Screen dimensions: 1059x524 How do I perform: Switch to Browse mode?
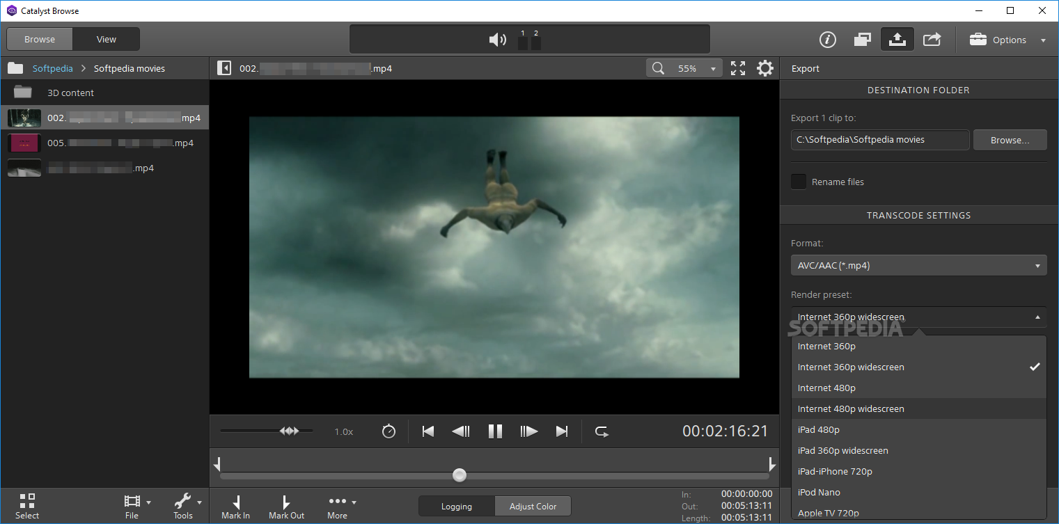tap(40, 39)
